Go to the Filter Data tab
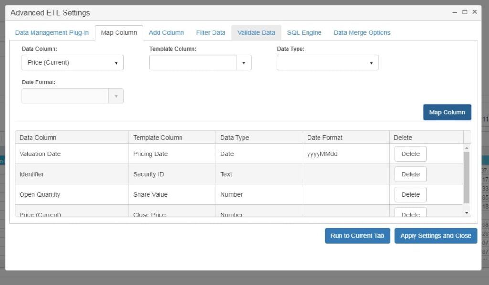The width and height of the screenshot is (489, 285). 211,33
